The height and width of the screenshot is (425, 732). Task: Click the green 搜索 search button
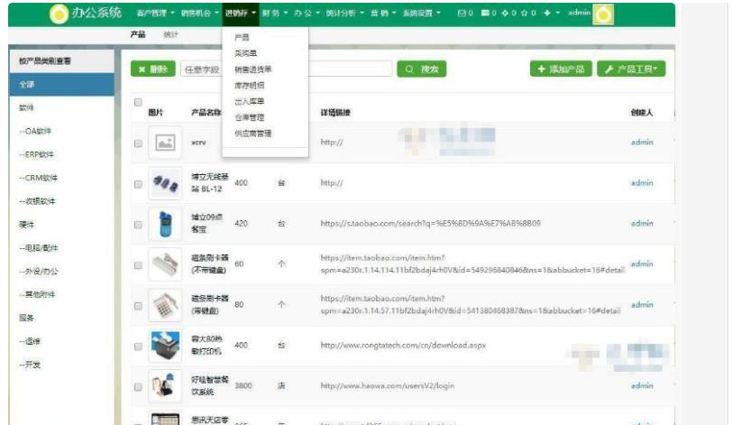coord(422,69)
